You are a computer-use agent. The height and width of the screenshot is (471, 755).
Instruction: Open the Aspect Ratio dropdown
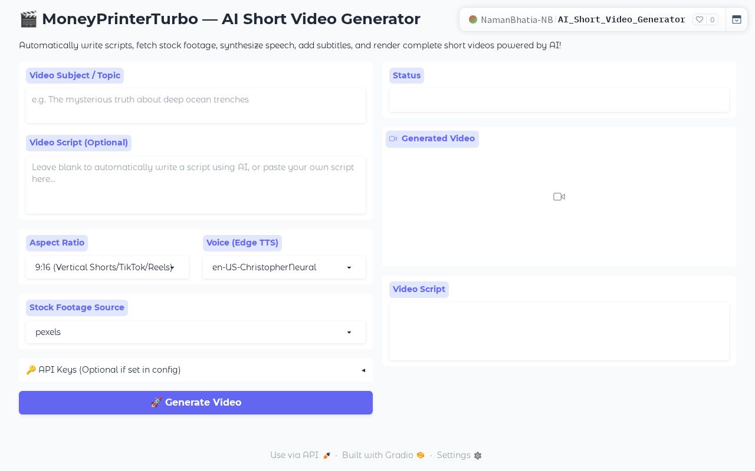(107, 267)
